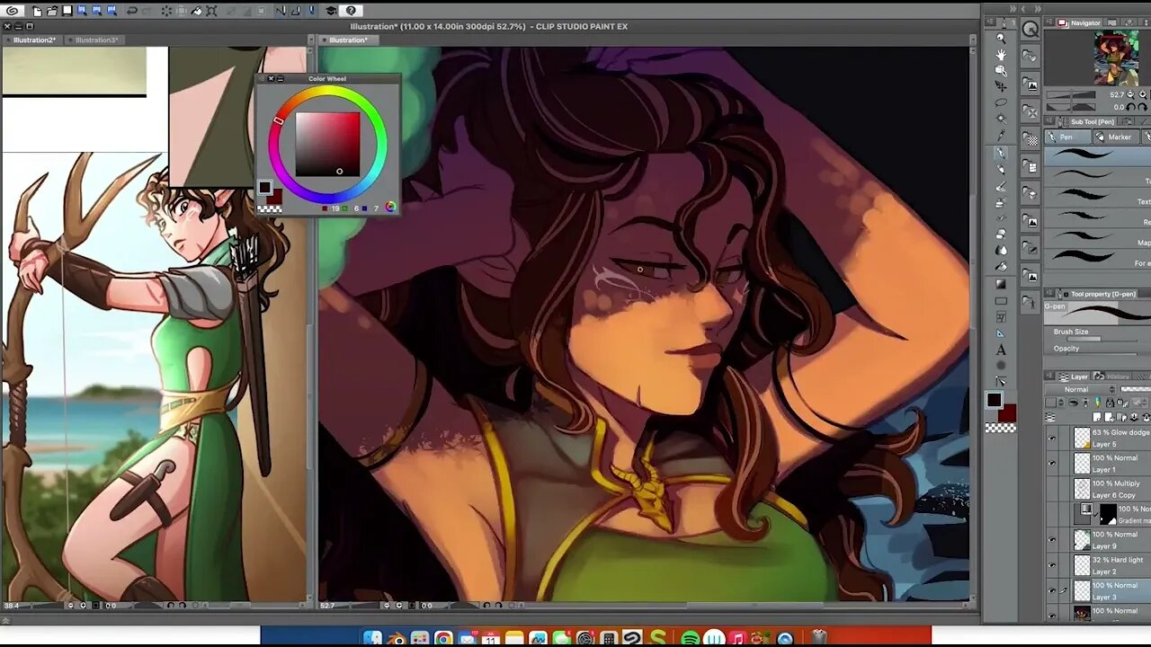Screen dimensions: 1151x647
Task: Switch to the Illustration3* document tab
Action: click(x=96, y=40)
